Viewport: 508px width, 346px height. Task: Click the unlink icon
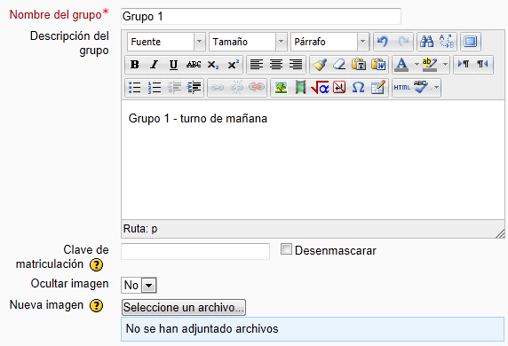[x=236, y=88]
